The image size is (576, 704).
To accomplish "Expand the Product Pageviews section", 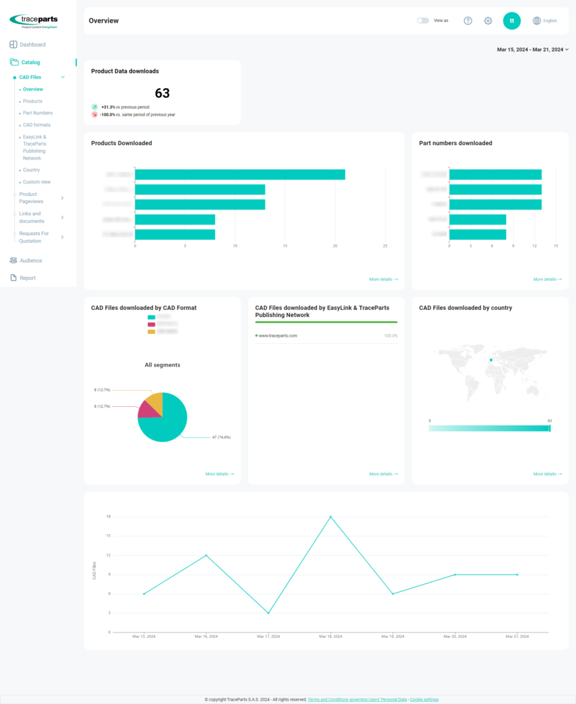I will 63,198.
